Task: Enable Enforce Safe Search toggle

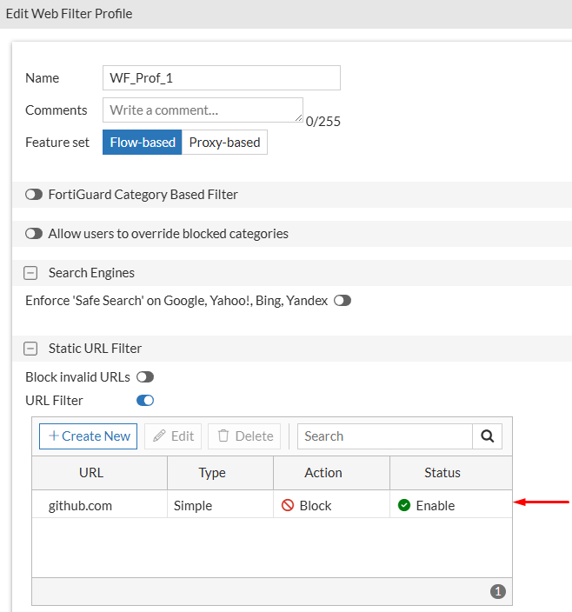Action: coord(343,301)
